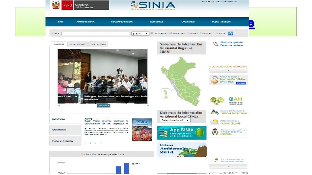Open the Seleccione localidad dropdown
Screen dimensions: 312x175
175,120
